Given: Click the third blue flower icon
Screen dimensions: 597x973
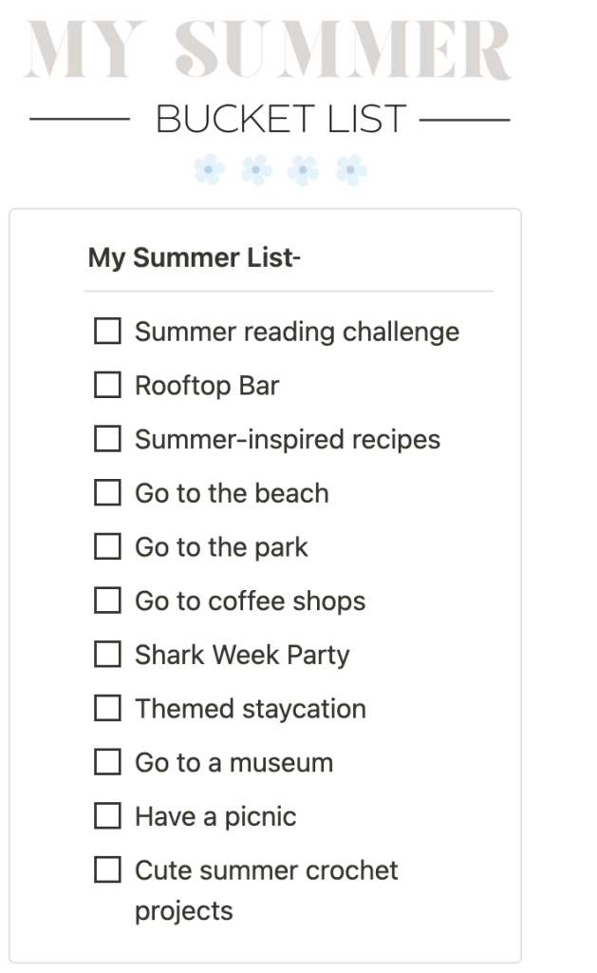Looking at the screenshot, I should click(304, 170).
